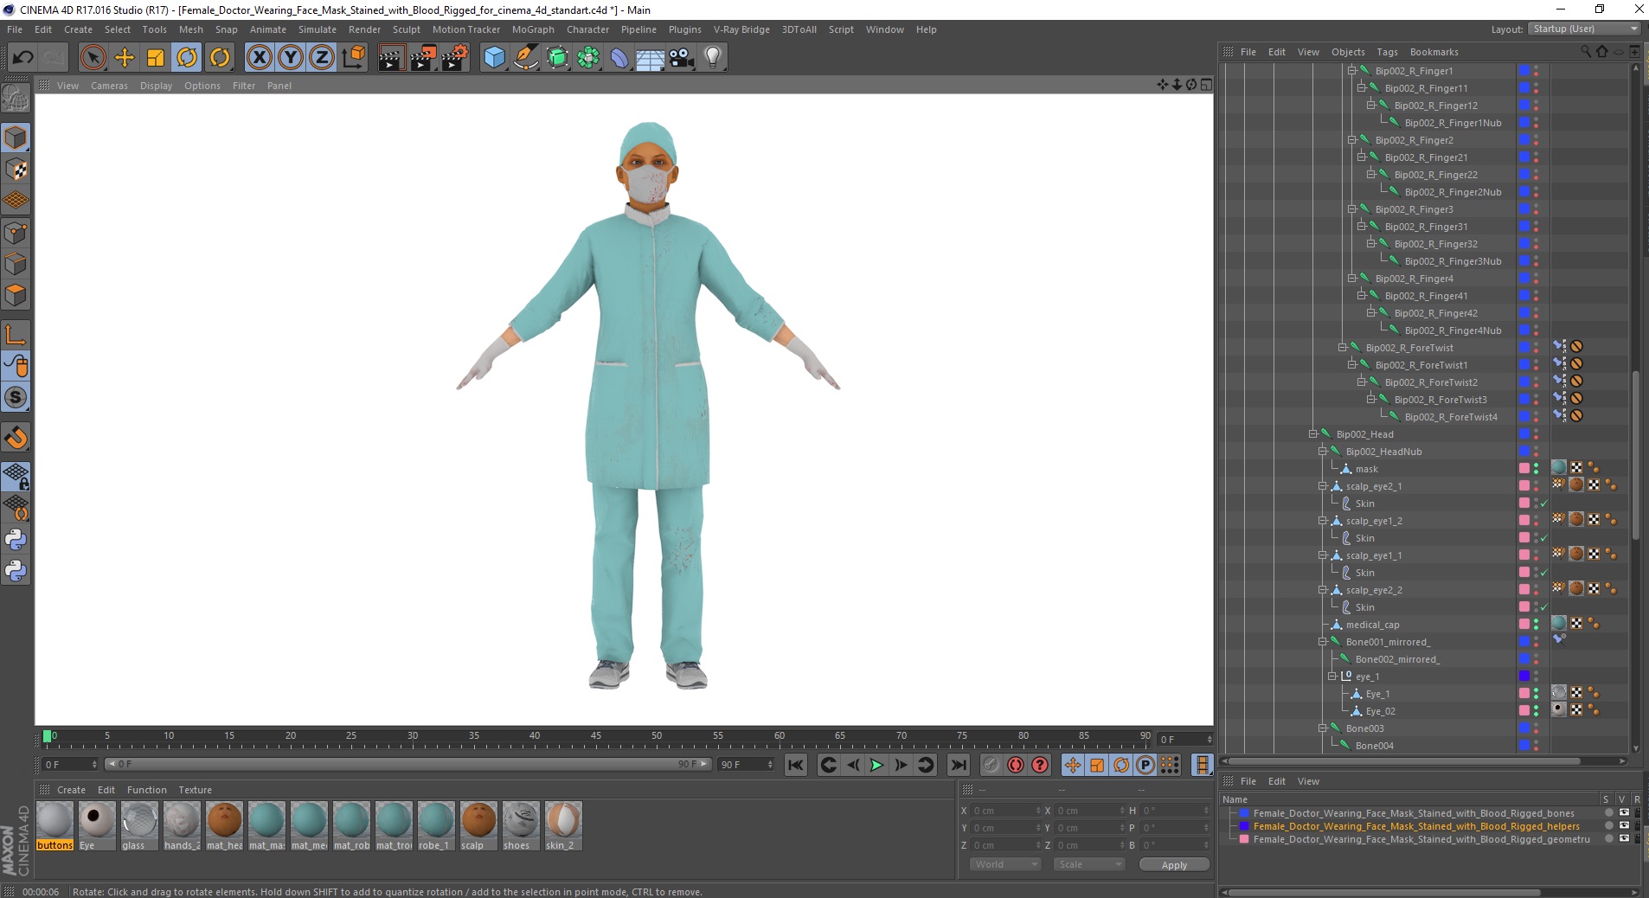The height and width of the screenshot is (898, 1649).
Task: Switch to Texture mode icon
Action: pos(16,170)
